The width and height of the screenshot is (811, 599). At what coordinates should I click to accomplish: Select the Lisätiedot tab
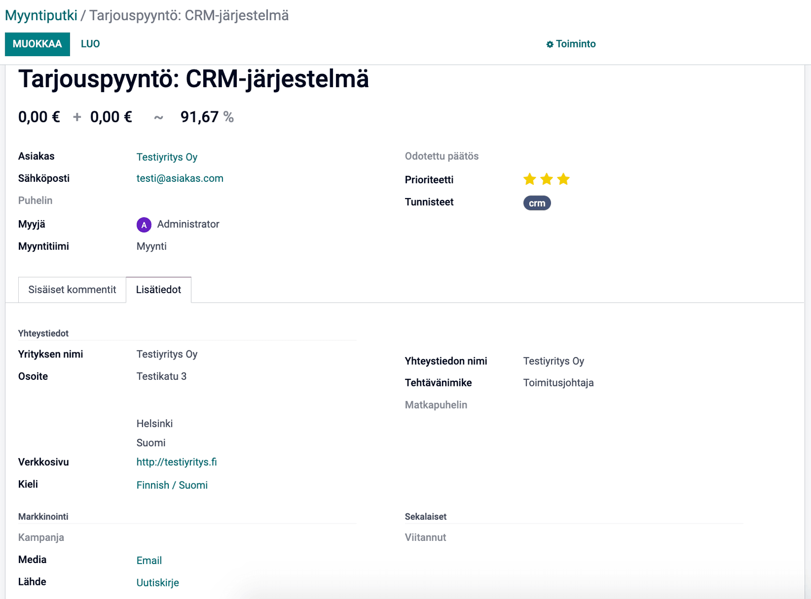pyautogui.click(x=158, y=290)
